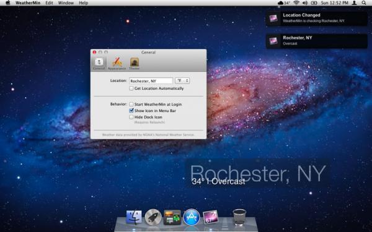Switch to the Appearance preferences tab

tap(117, 63)
